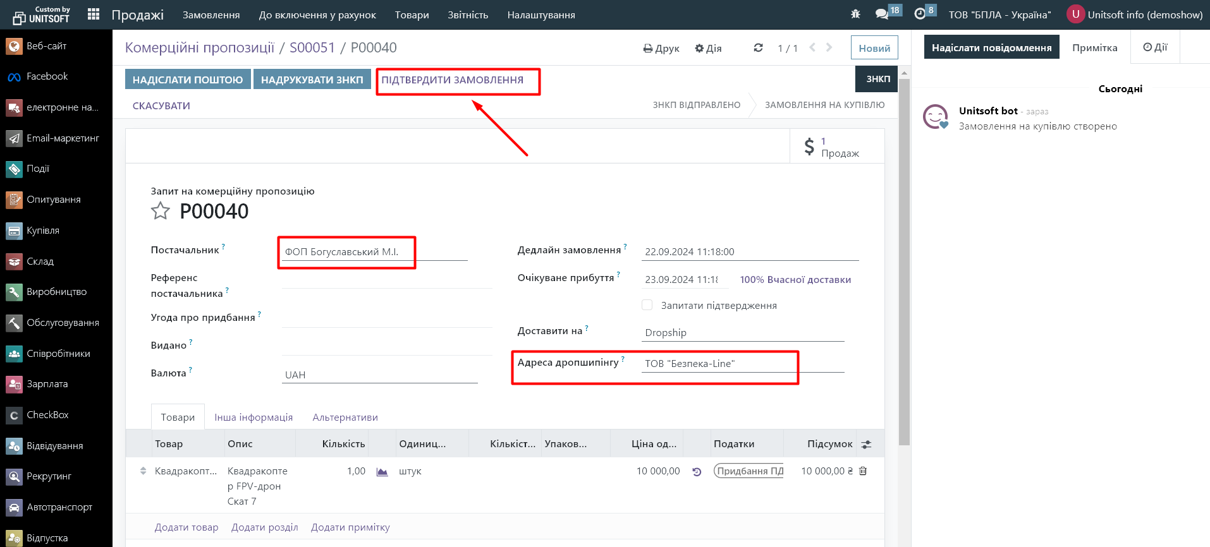Viewport: 1210px width, 547px height.
Task: Open the Звітність menu
Action: pyautogui.click(x=468, y=15)
